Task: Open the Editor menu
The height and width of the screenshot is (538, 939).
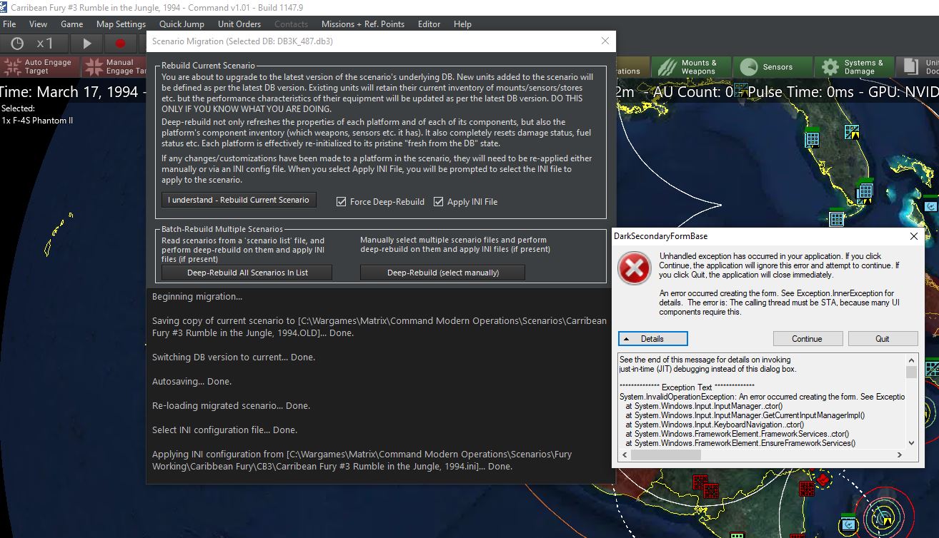Action: pos(429,24)
